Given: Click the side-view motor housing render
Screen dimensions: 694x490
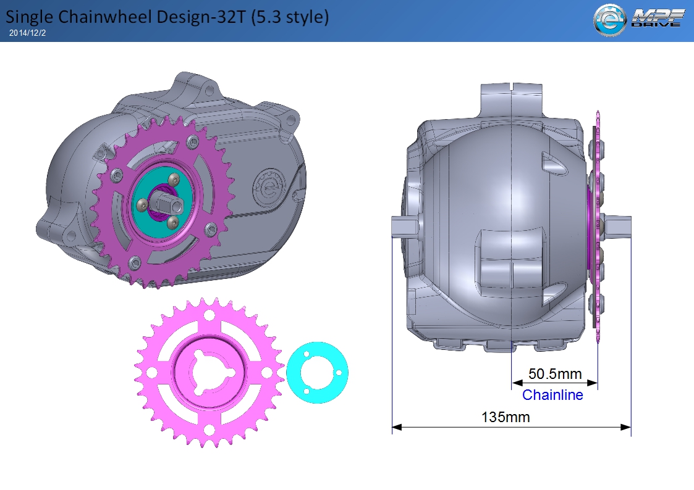Looking at the screenshot, I should (511, 218).
